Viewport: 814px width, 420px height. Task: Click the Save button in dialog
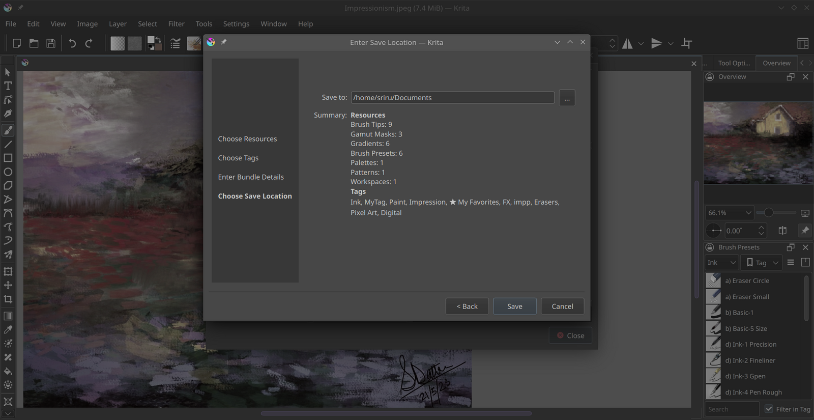[x=514, y=306]
